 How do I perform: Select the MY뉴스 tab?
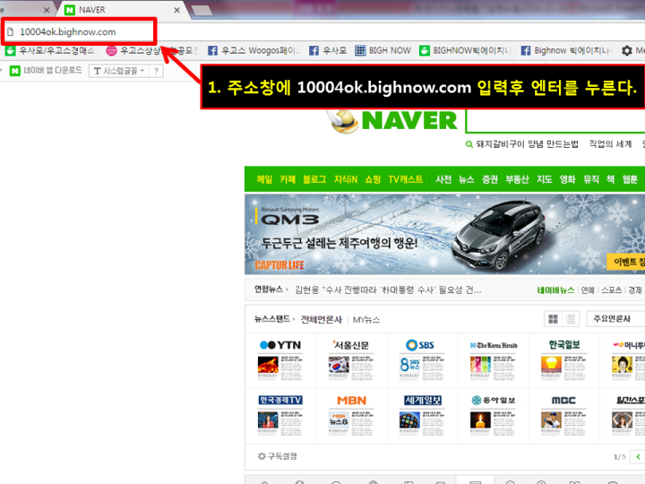366,319
